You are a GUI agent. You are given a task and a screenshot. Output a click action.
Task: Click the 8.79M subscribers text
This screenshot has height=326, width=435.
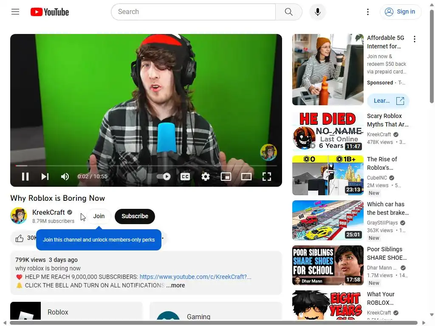point(53,221)
